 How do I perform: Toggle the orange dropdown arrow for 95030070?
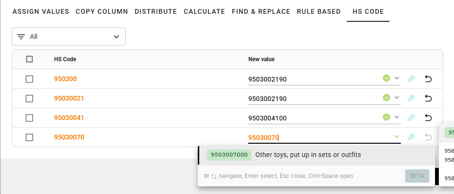pyautogui.click(x=397, y=137)
